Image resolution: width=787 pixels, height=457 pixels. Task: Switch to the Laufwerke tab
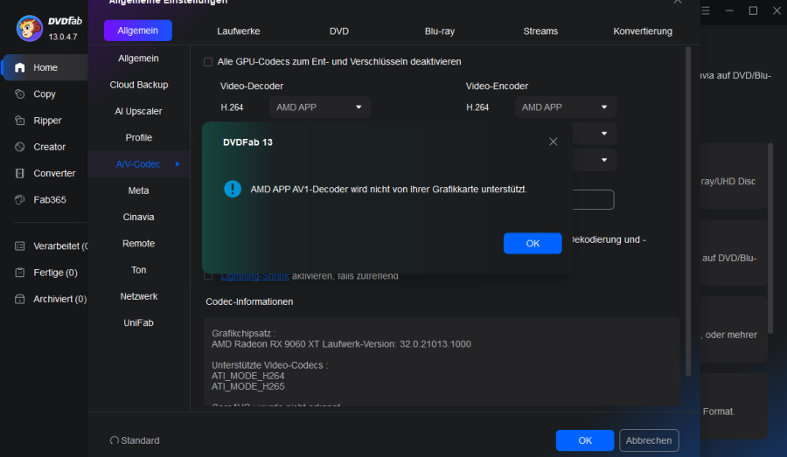click(238, 31)
